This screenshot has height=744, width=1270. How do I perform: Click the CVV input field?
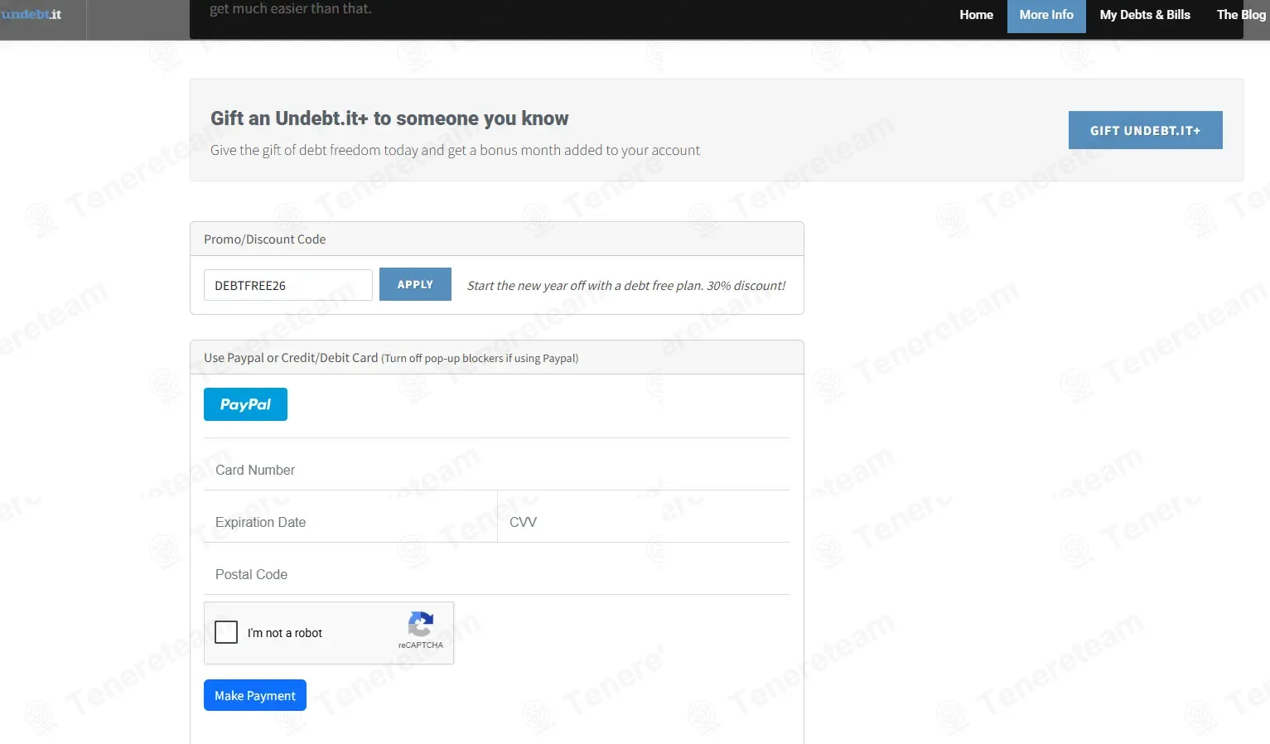click(644, 522)
